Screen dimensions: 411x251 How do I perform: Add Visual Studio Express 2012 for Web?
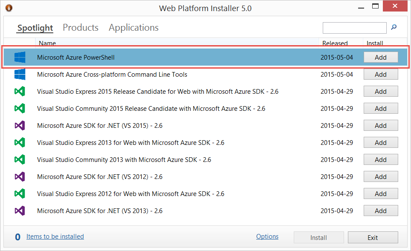click(x=381, y=193)
